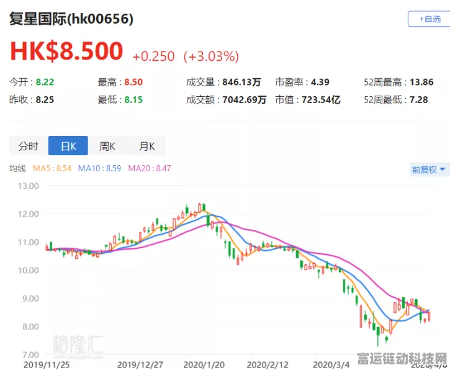Select the 日K daily chart tab
450x370 pixels.
click(68, 146)
